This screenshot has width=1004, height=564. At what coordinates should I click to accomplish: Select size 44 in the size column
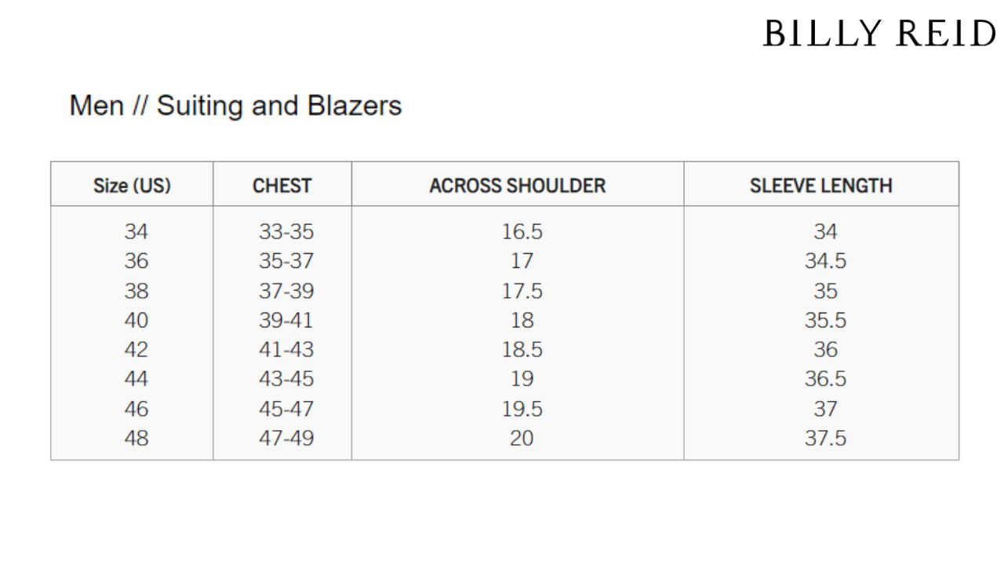[x=136, y=379]
